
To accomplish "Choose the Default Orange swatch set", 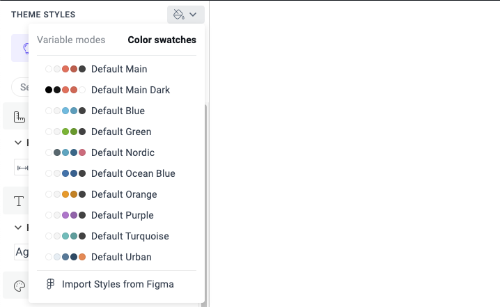I will click(x=124, y=194).
